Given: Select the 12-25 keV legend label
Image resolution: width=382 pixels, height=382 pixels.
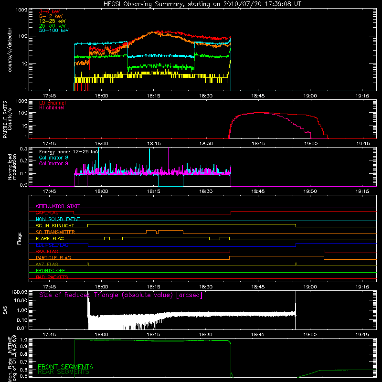Looking at the screenshot, I should point(53,21).
